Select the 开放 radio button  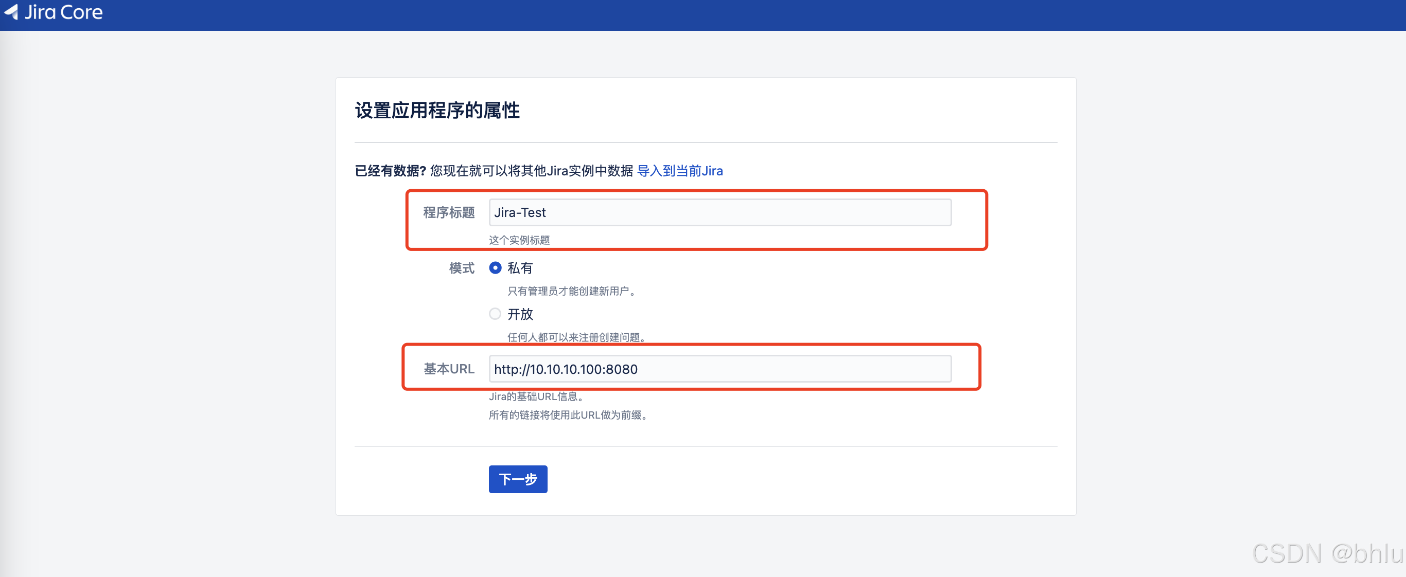coord(495,314)
